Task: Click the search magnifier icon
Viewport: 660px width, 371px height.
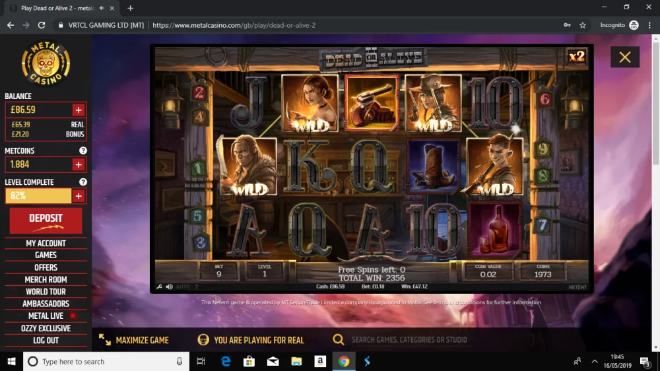Action: coord(339,339)
